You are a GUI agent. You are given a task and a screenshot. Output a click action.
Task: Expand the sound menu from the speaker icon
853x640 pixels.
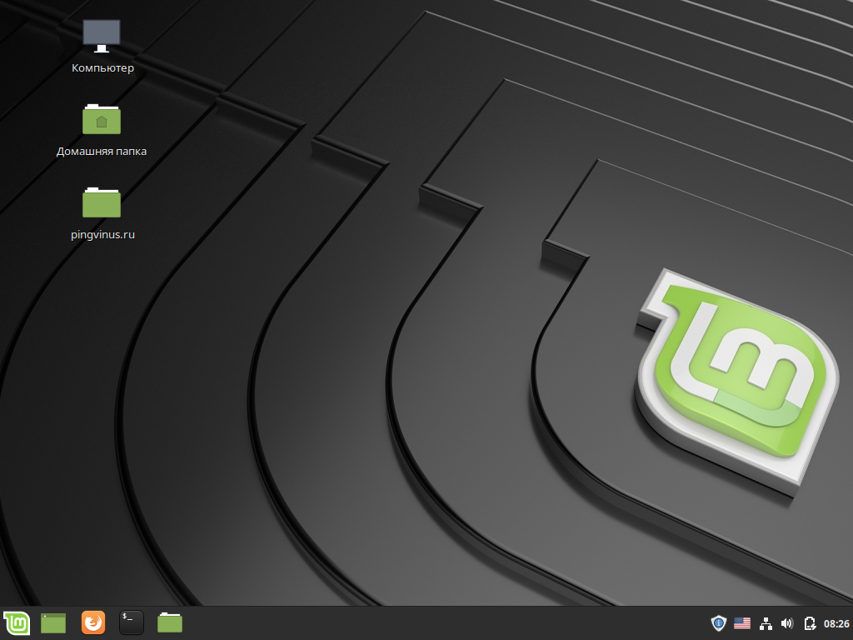click(788, 622)
